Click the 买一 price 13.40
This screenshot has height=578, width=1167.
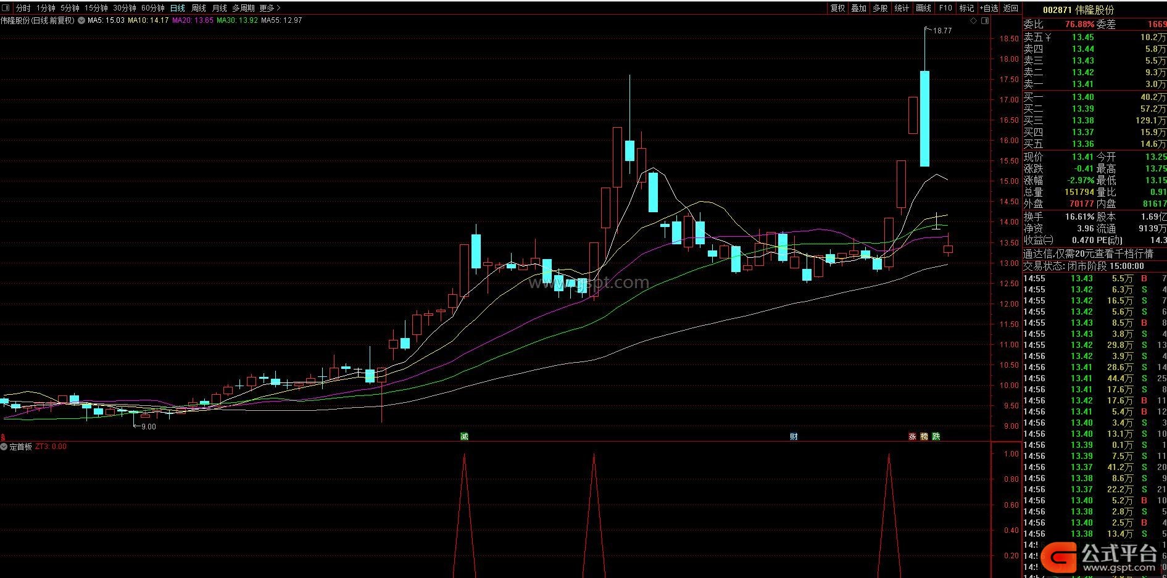point(1082,97)
